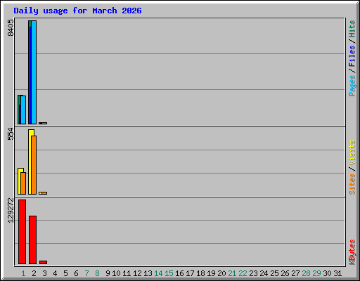The width and height of the screenshot is (360, 281).
Task: Click day 20 on the x-axis
Action: pyautogui.click(x=221, y=273)
